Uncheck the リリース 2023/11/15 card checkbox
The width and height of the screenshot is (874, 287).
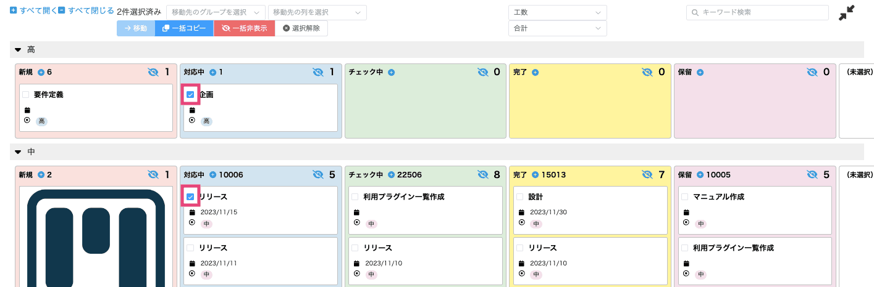click(190, 197)
